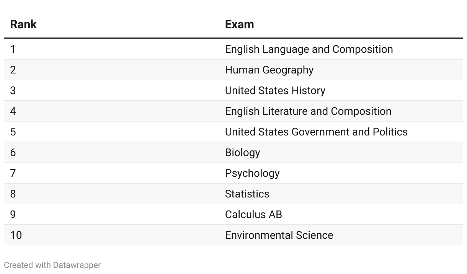Click rank number 2 cell
Viewport: 467px width, 274px height.
(x=13, y=70)
